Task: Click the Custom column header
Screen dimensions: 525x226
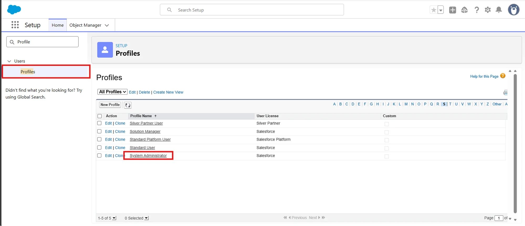Action: 389,116
